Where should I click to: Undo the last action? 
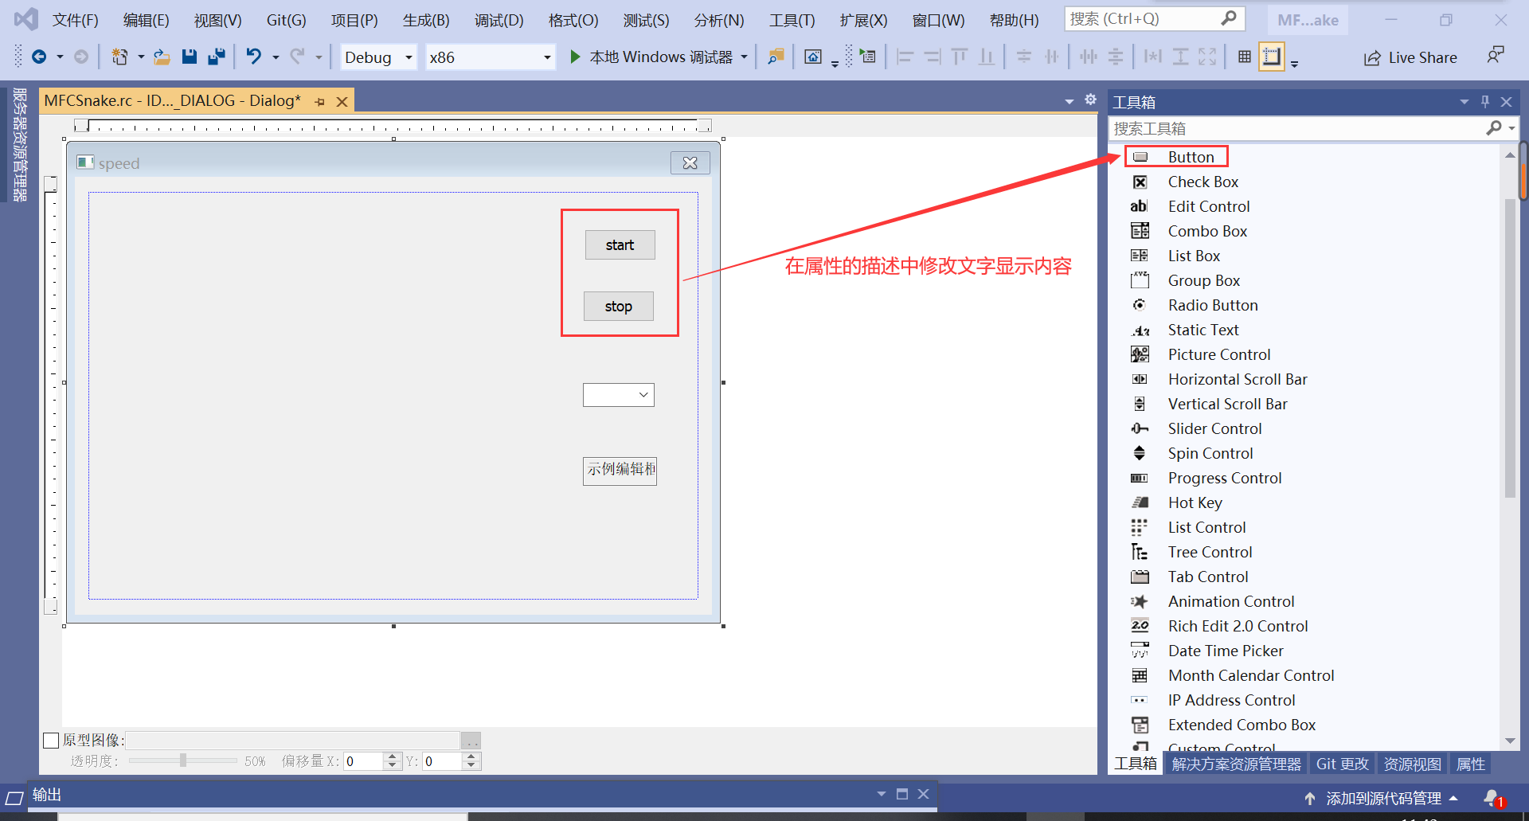pos(253,57)
